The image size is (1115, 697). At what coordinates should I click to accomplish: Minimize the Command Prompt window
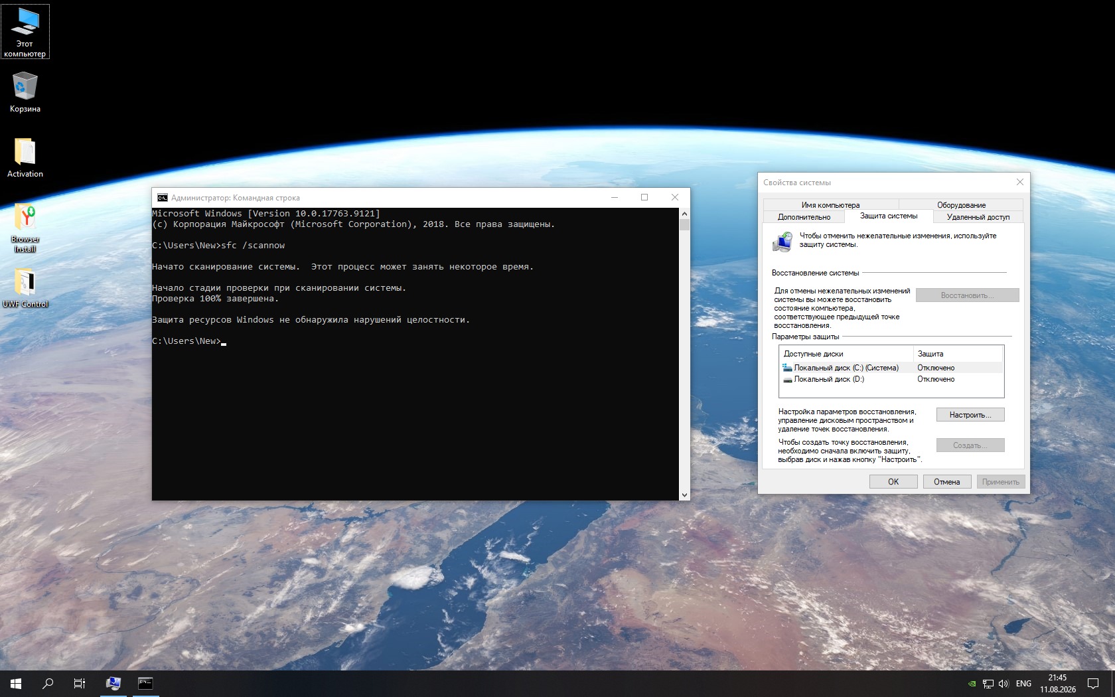pos(615,197)
